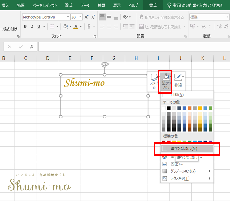The height and width of the screenshot is (201, 230).
Task: Open the shape Style (スタイル) mini button
Action: (x=154, y=82)
